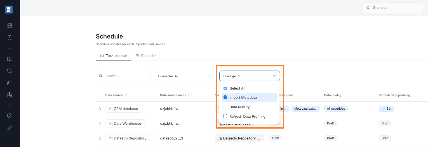Image resolution: width=428 pixels, height=147 pixels.
Task: Click the Dataedo Repository connector chip
Action: click(x=239, y=138)
